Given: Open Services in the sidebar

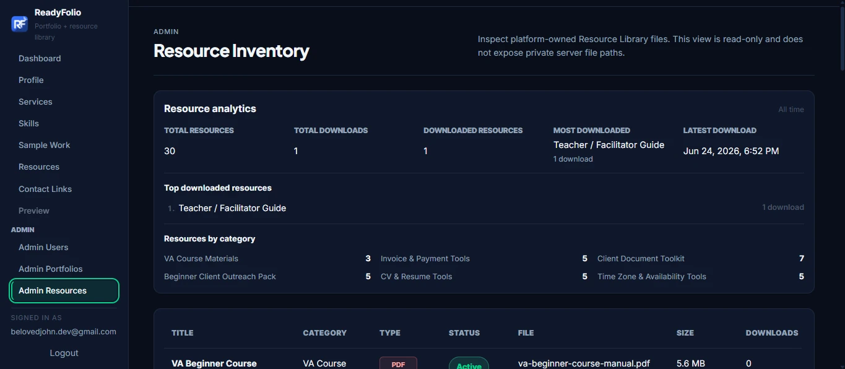Looking at the screenshot, I should click(35, 102).
